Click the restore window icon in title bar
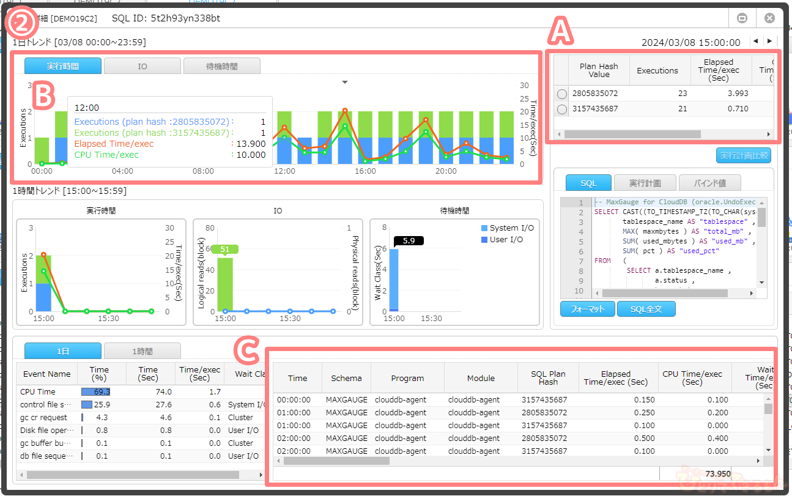Screen dimensions: 792x496 (742, 18)
